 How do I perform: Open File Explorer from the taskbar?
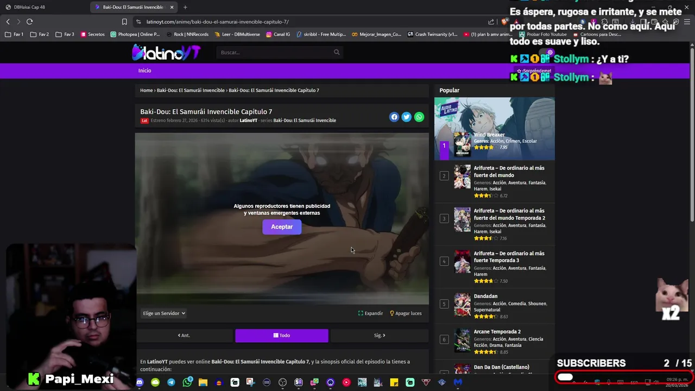click(x=203, y=382)
